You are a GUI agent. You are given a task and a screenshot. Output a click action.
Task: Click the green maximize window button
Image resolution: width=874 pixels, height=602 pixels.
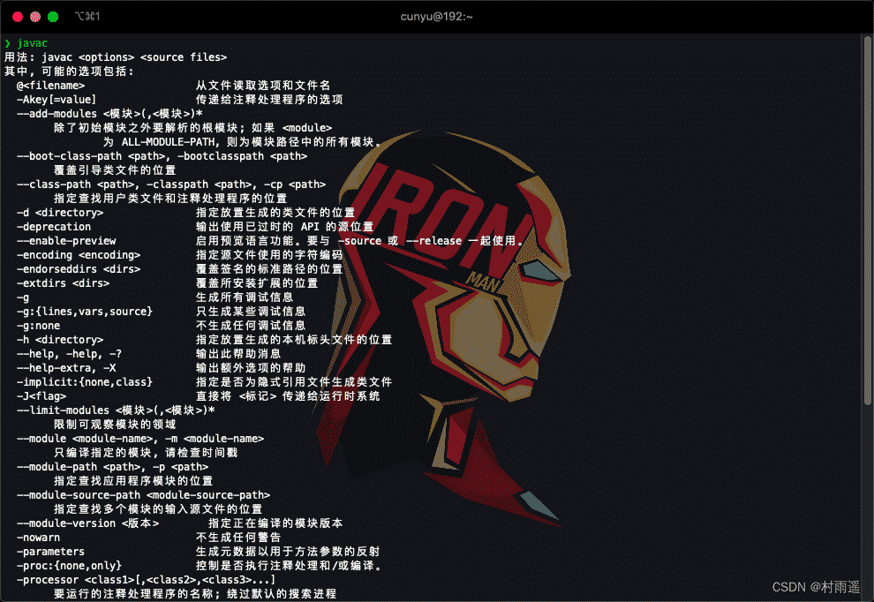coord(53,17)
